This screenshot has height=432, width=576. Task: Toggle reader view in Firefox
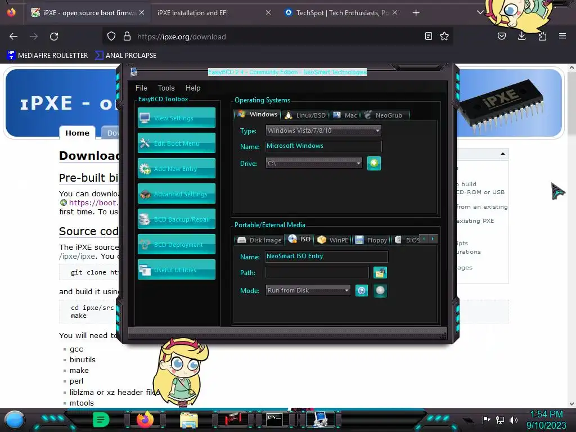tap(428, 37)
